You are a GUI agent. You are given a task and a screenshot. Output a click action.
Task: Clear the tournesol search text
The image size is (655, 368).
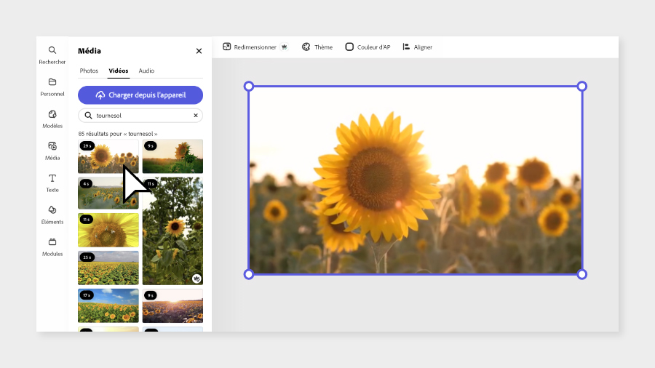point(196,116)
